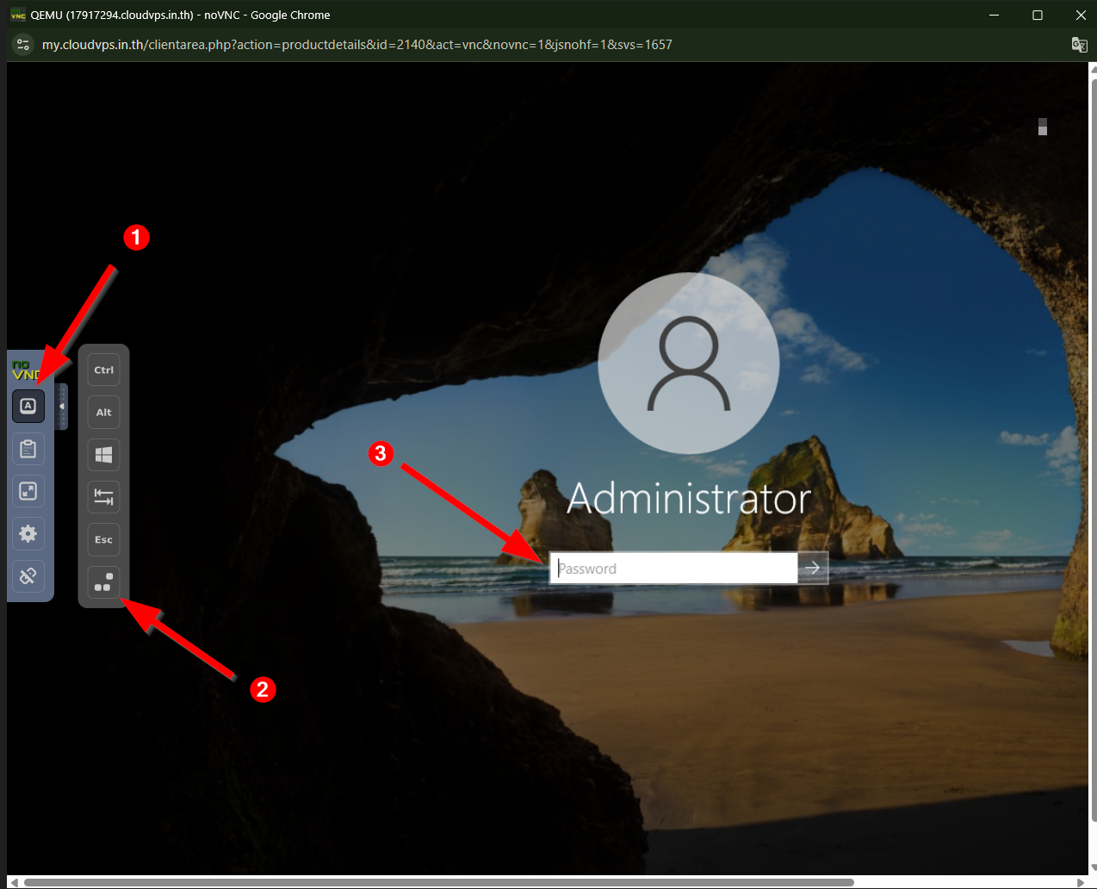Toggle the Alt extra key

coord(103,413)
